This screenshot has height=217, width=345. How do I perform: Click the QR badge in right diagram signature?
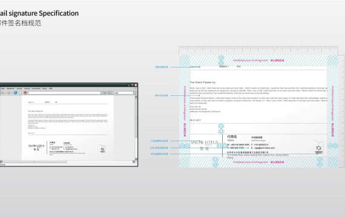pyautogui.click(x=319, y=149)
